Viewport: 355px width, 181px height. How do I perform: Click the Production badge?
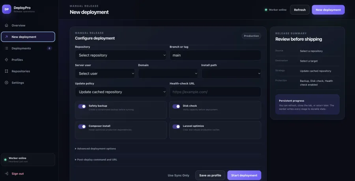point(251,36)
